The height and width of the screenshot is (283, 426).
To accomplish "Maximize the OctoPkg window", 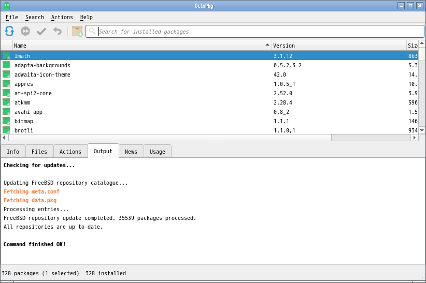I will 410,5.
